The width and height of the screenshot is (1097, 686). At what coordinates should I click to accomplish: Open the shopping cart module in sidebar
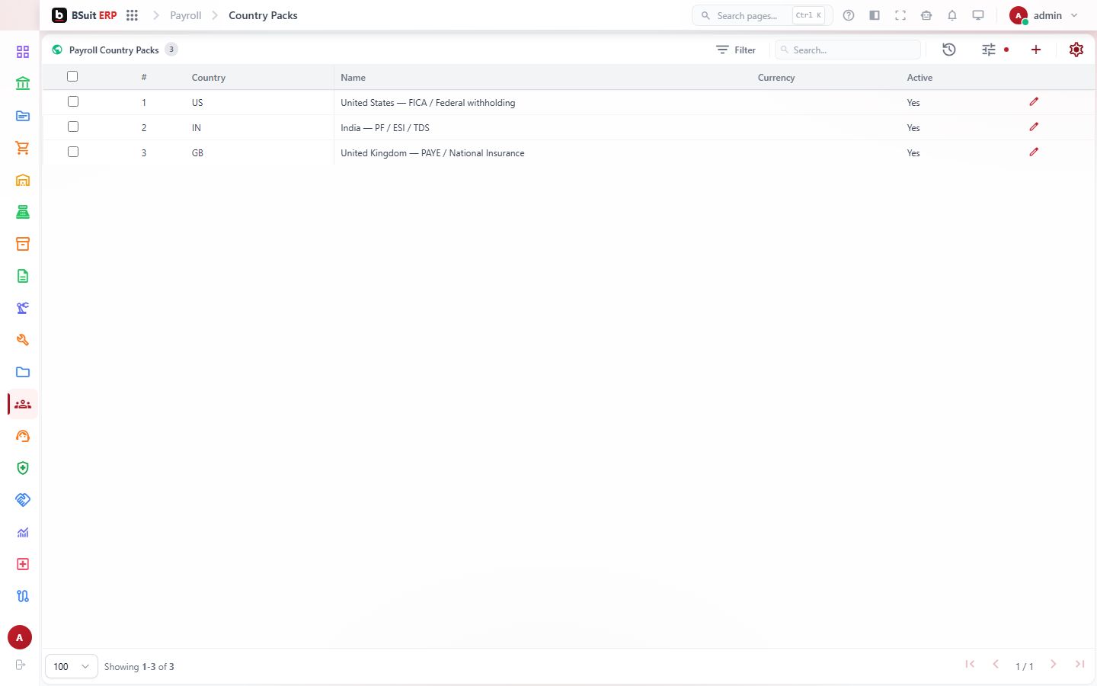tap(23, 148)
